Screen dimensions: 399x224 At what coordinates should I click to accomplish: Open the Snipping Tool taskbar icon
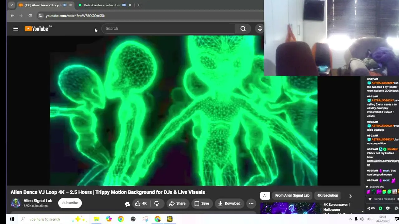(x=145, y=219)
